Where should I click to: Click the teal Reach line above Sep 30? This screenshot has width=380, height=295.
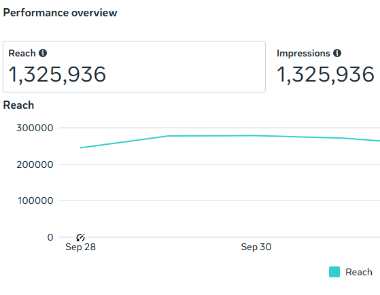256,136
